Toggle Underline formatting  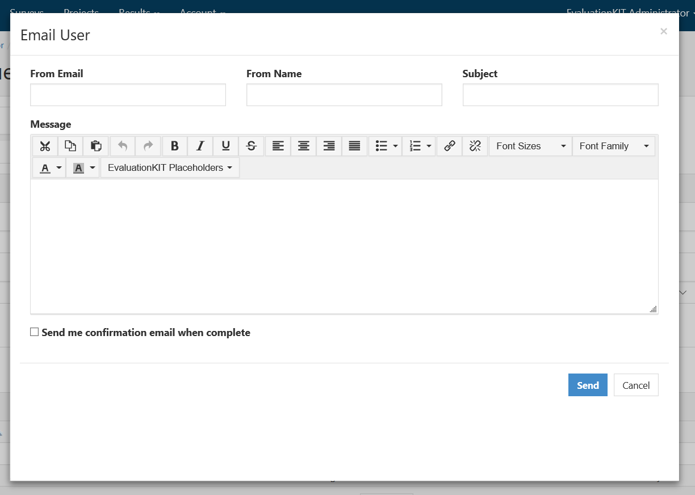click(226, 146)
